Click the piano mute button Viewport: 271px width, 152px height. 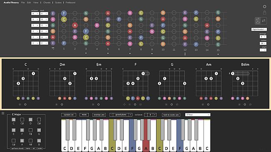(84, 115)
